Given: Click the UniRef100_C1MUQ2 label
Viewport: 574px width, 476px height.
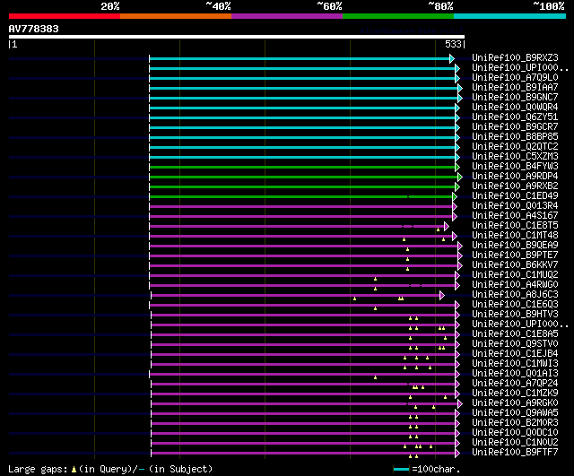Looking at the screenshot, I should click(515, 275).
